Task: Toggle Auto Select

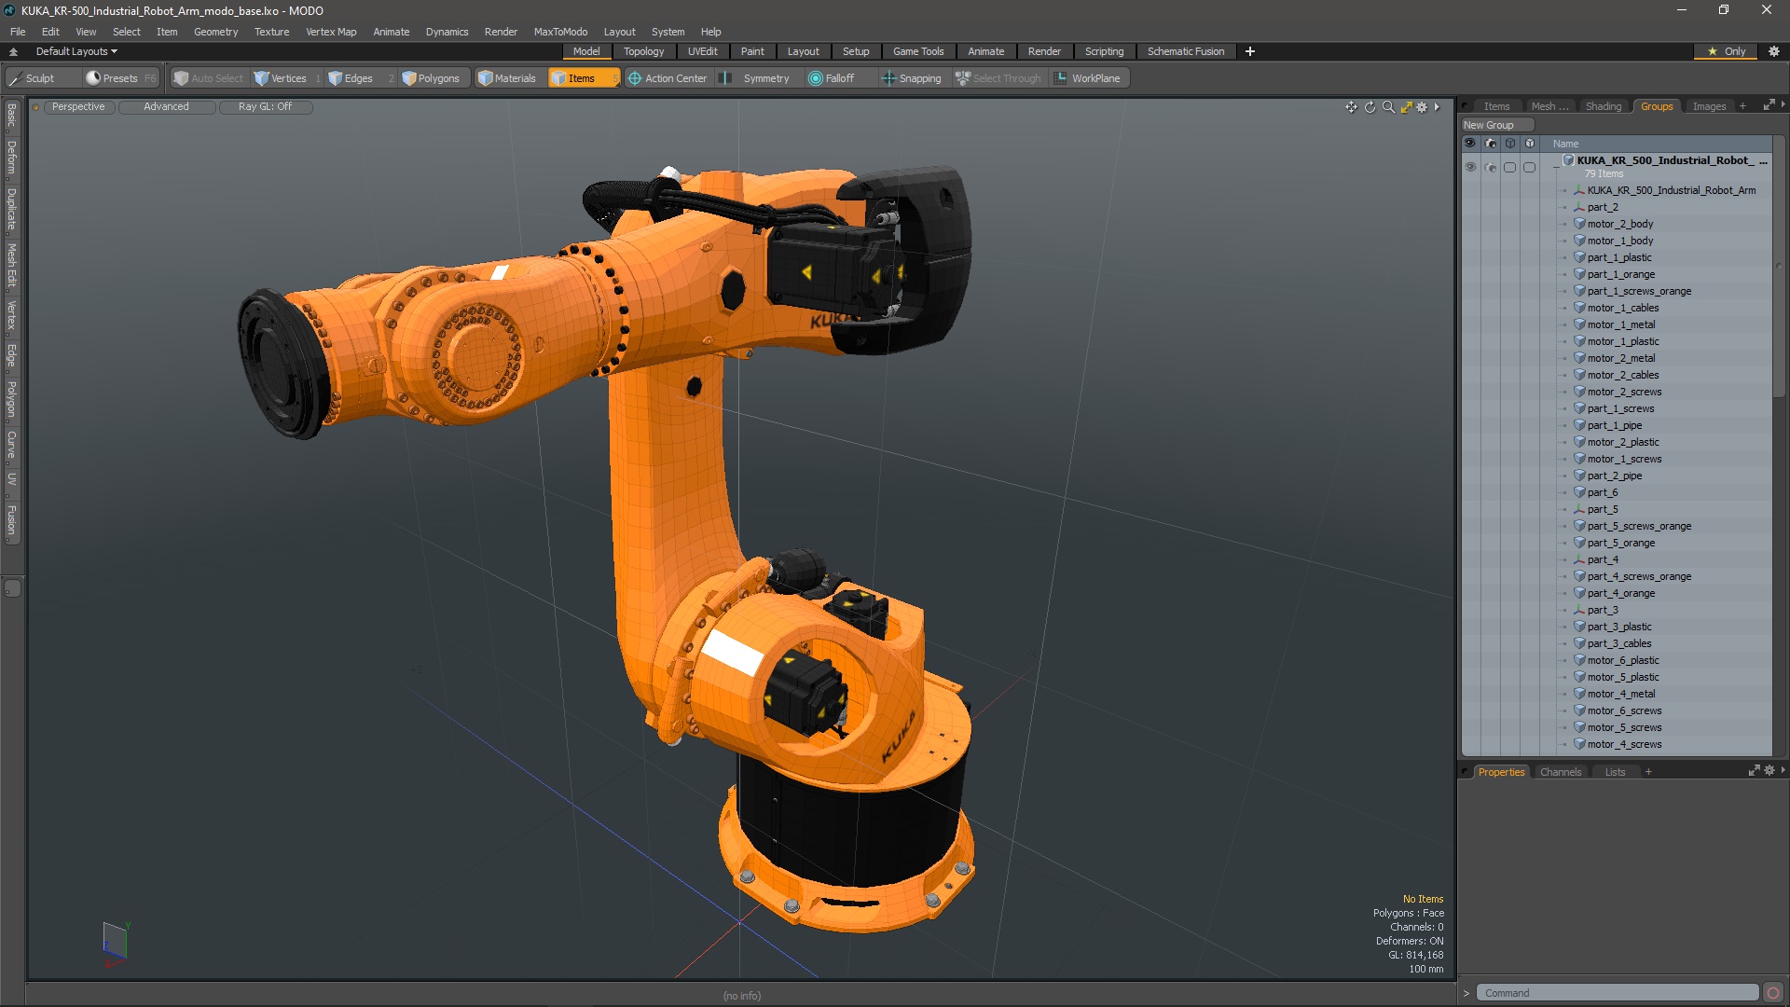Action: 209,78
